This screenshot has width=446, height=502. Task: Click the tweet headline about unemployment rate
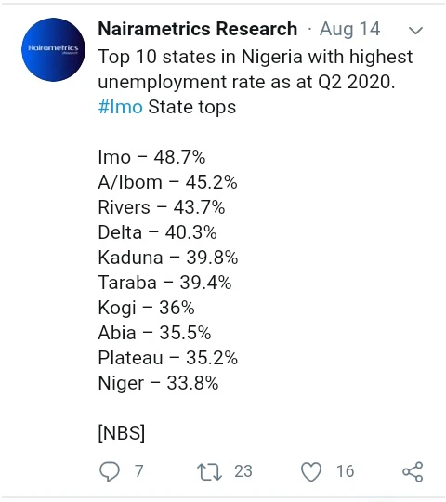[x=256, y=70]
